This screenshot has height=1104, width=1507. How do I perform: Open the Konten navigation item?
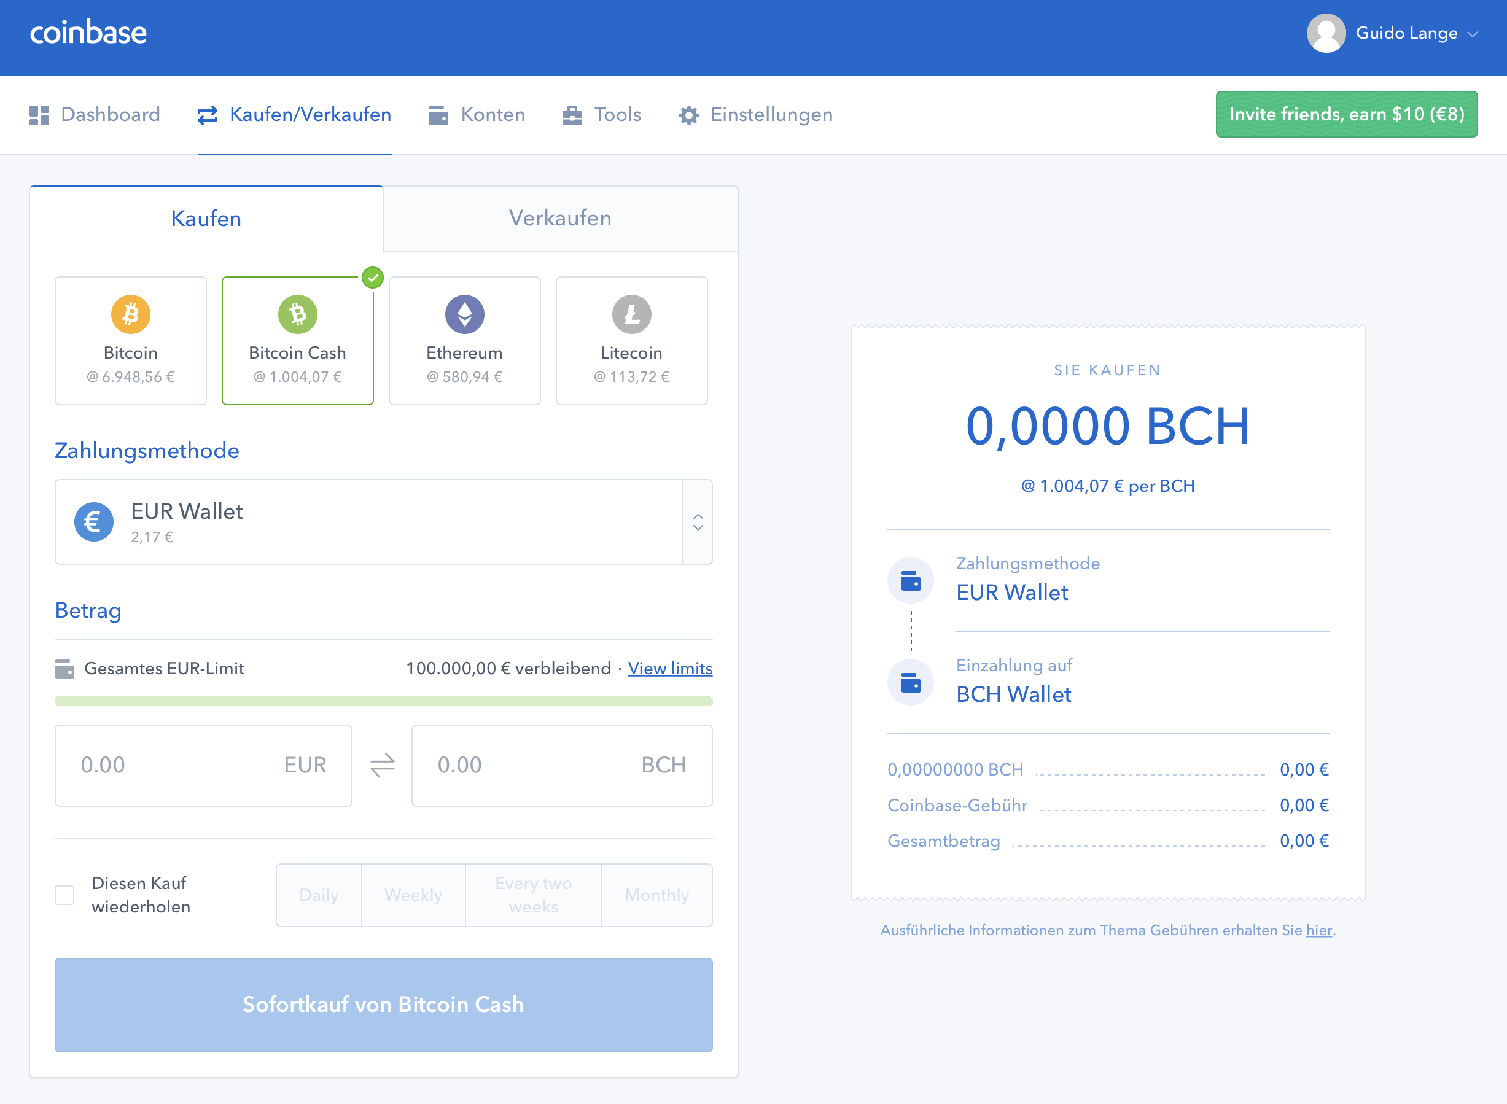point(477,115)
